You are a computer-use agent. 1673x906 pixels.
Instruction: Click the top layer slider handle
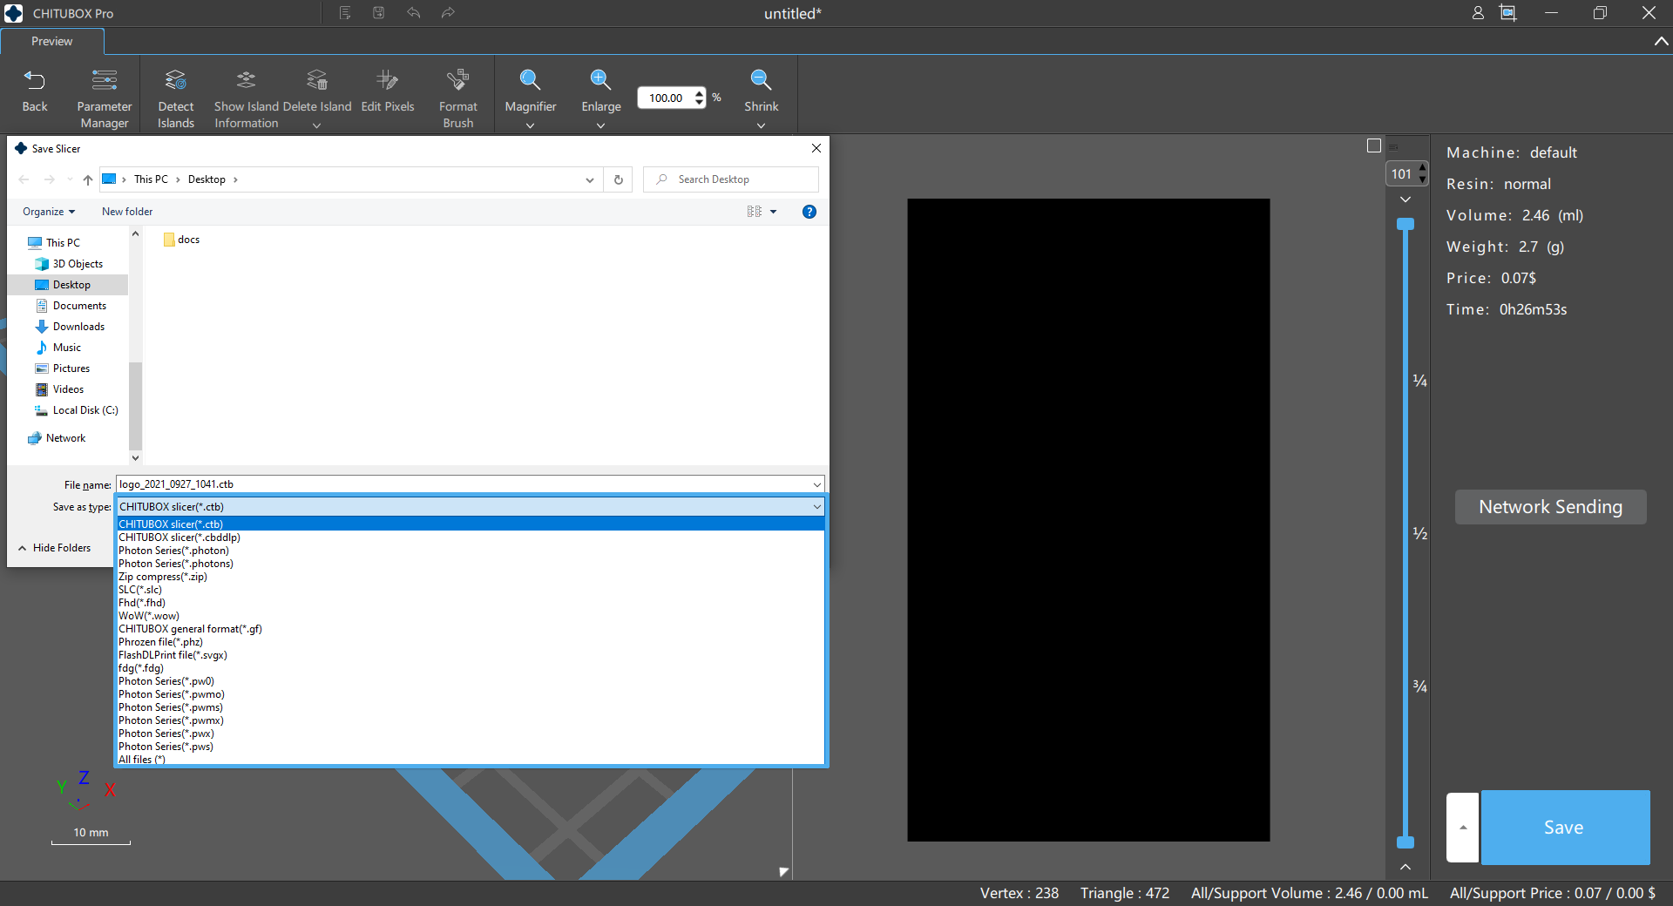tap(1405, 225)
